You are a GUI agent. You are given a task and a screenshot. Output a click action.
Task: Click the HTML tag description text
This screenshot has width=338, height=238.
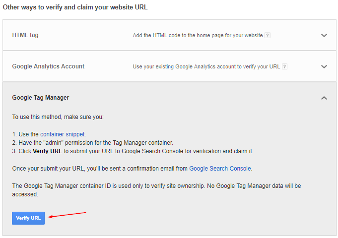pos(198,35)
